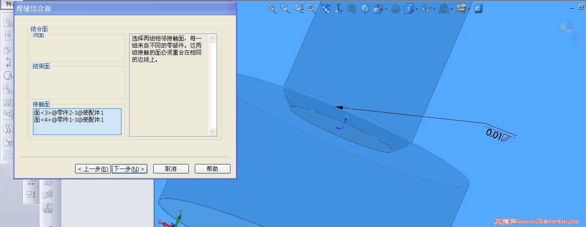Click the lowest icon beneath the weld dialog

(x=48, y=208)
